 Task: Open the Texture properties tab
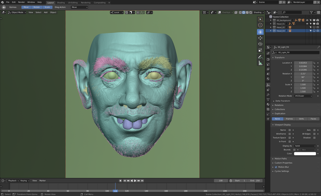pos(268,109)
